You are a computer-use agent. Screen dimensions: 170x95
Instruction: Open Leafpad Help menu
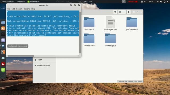33,9
